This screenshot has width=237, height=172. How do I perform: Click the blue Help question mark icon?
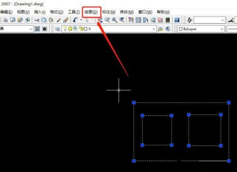177,20
